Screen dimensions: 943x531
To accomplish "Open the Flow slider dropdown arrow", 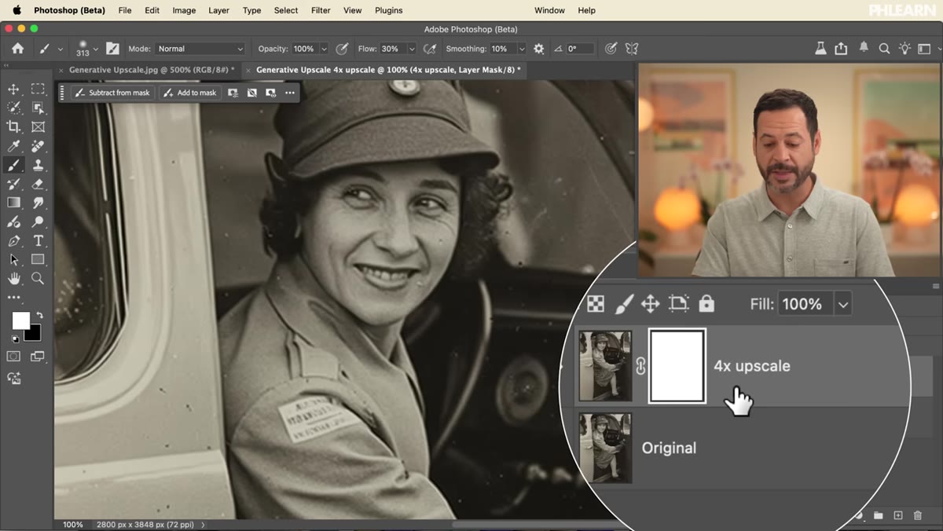I will tap(411, 49).
